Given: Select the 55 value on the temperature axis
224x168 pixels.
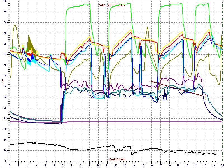Looking at the screenshot, I should click(5, 55).
